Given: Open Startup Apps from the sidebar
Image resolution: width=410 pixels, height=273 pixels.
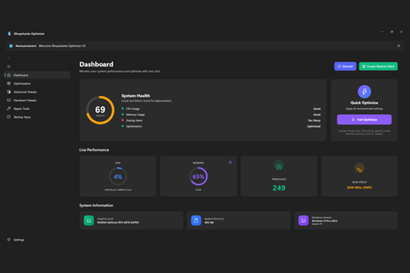Looking at the screenshot, I should 38,117.
